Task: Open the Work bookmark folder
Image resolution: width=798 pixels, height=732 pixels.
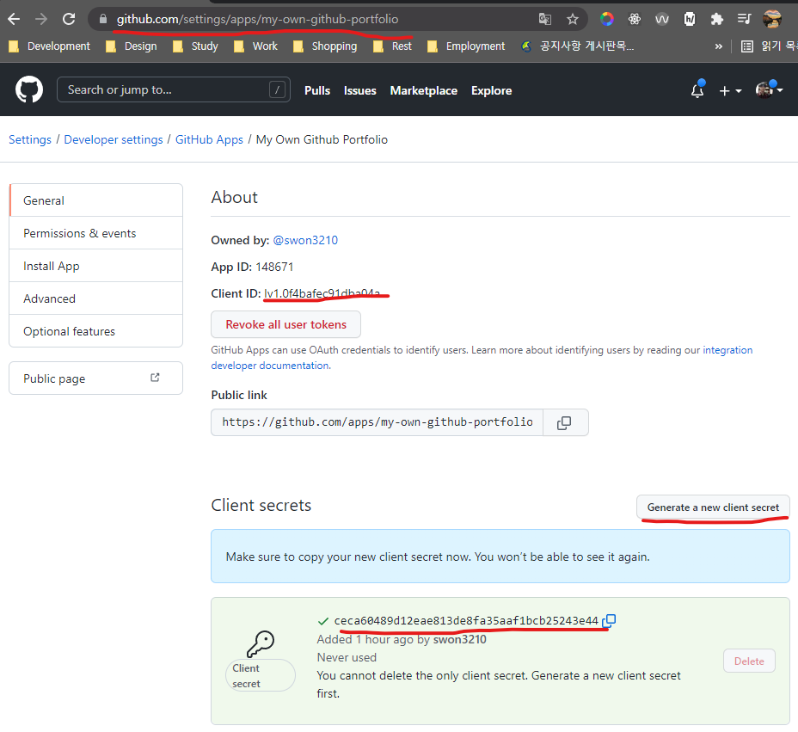Action: point(255,46)
